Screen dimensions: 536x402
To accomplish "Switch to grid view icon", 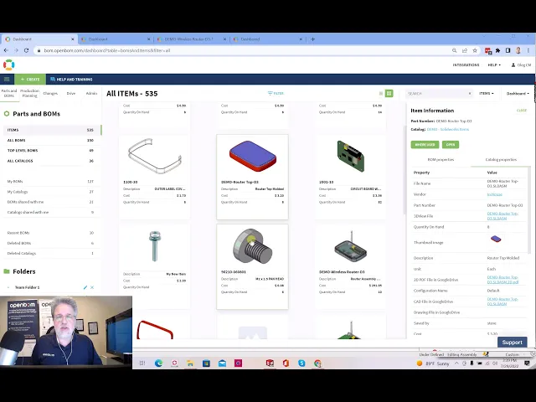I will tap(389, 93).
